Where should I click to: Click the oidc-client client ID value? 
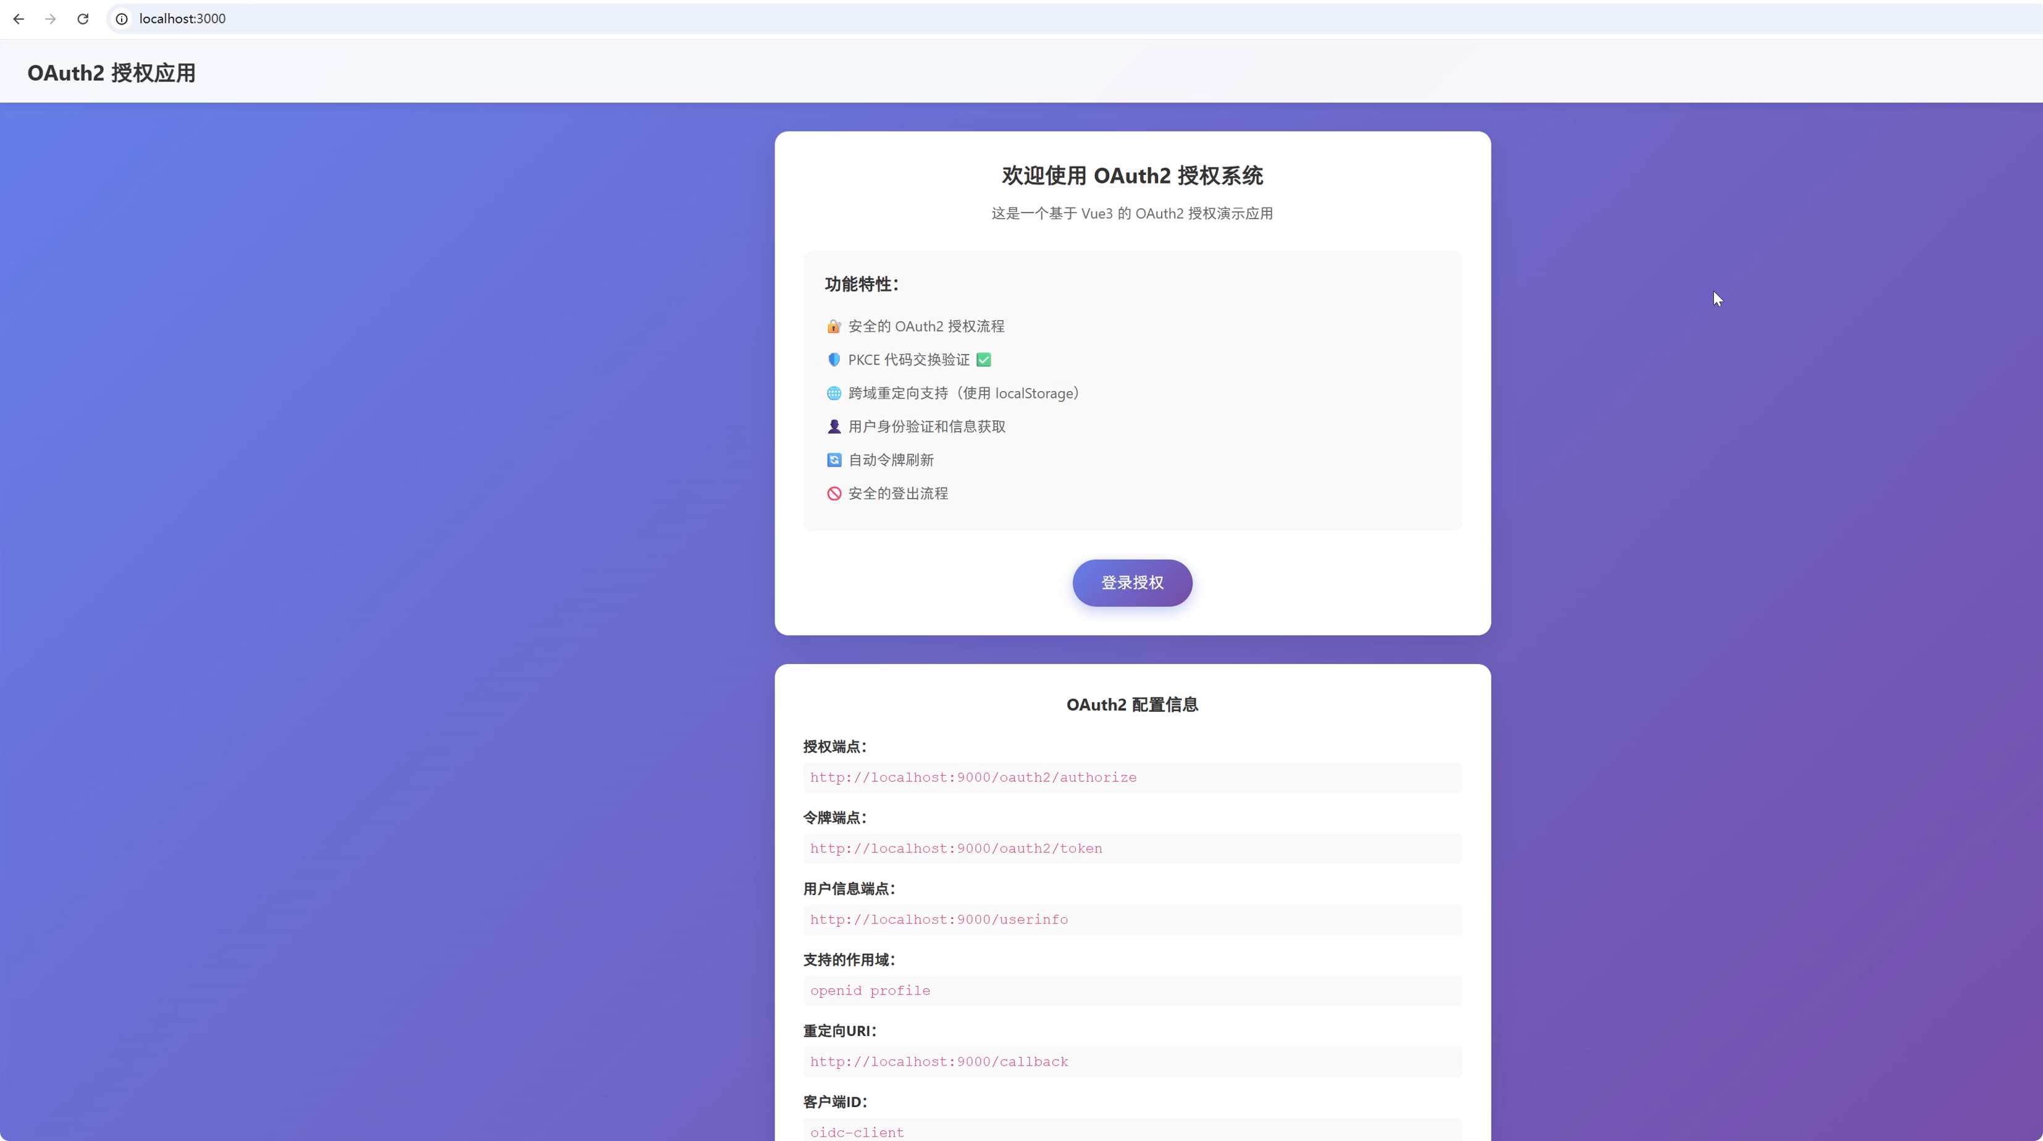click(857, 1132)
